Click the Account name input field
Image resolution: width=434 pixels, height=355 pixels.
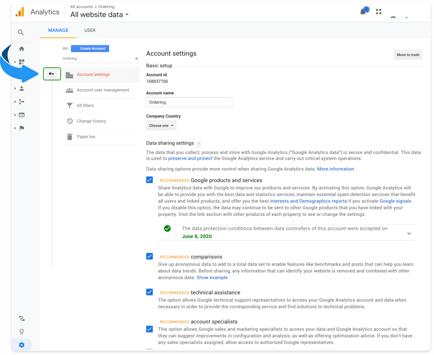point(189,102)
